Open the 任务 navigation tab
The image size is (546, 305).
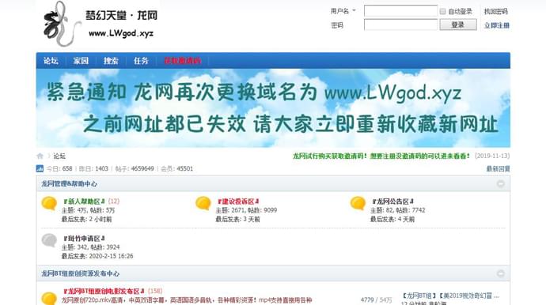coord(141,61)
